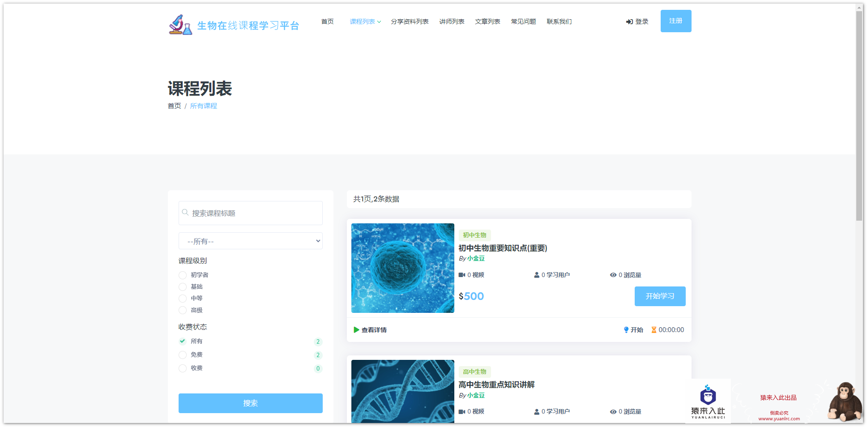Click the 登录 link
The height and width of the screenshot is (427, 867).
pyautogui.click(x=637, y=21)
